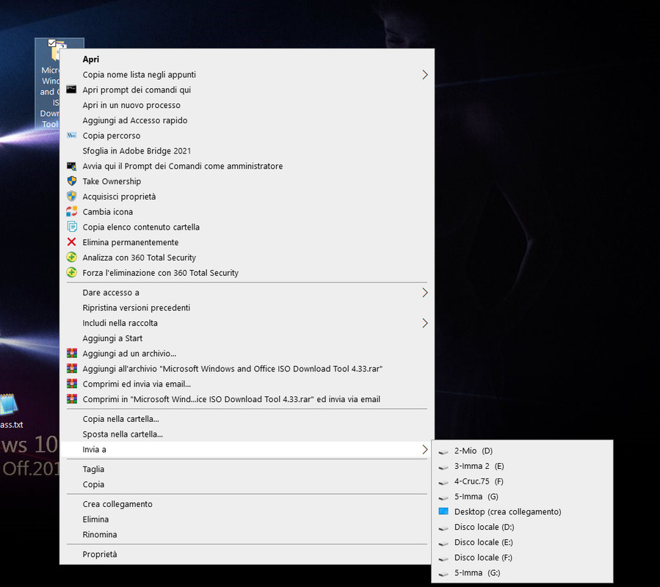Click the drive icon beside 5-Imma (G:)
The image size is (660, 587).
click(x=443, y=574)
